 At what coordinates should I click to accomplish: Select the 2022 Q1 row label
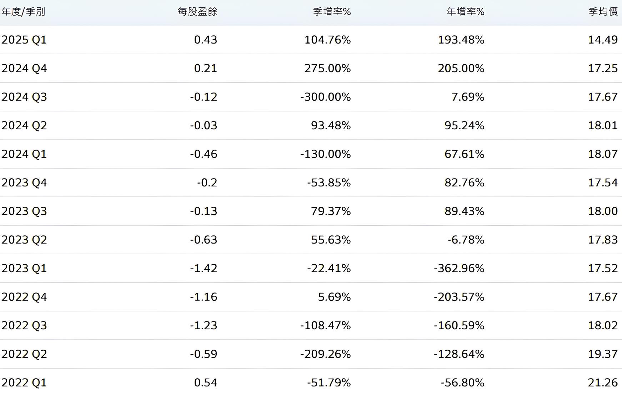tap(24, 382)
